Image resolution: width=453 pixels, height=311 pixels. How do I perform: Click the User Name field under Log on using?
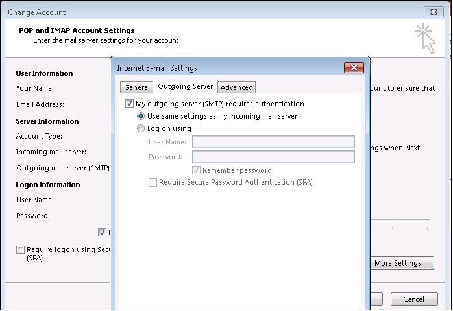273,142
